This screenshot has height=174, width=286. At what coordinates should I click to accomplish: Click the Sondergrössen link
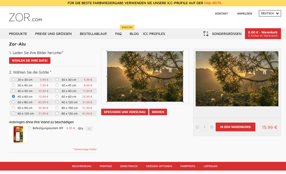coord(227,34)
